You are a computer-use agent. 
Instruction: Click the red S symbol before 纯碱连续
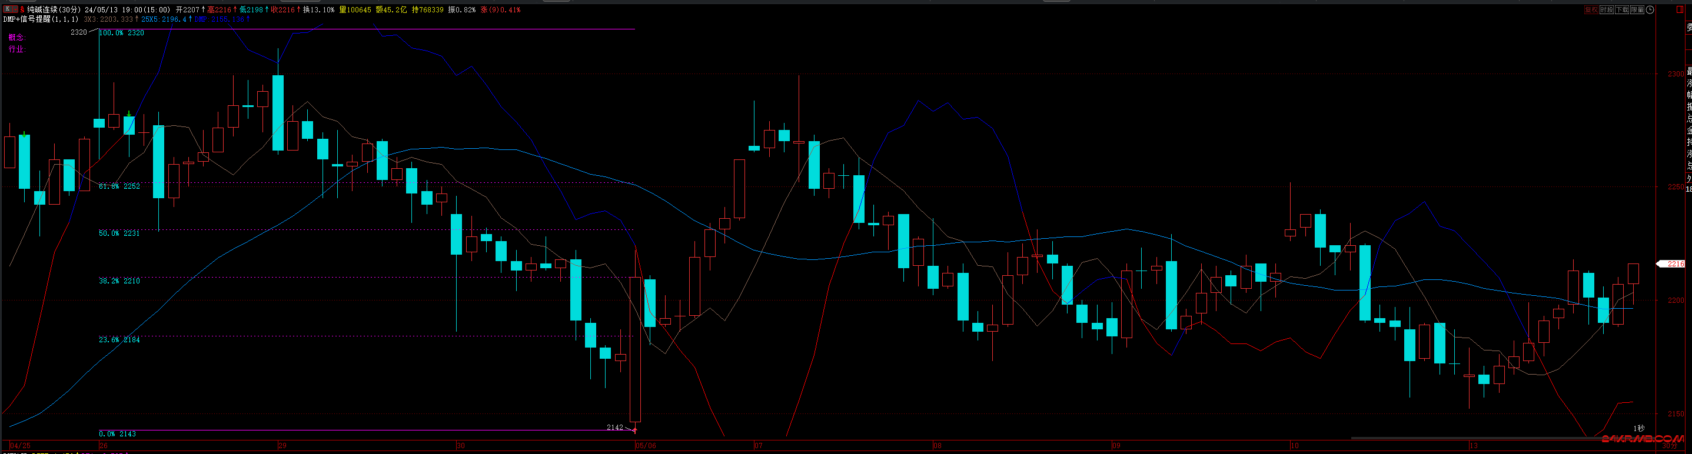(22, 10)
